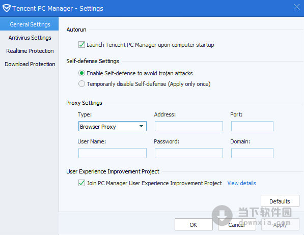Click the User Experience Improvement Project heading

113,171
